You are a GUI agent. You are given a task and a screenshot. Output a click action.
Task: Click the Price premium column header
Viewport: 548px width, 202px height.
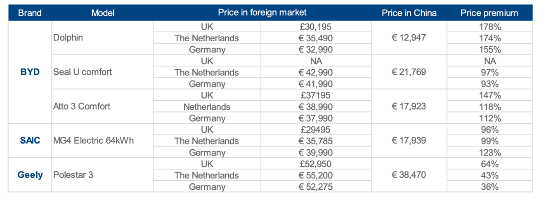click(489, 13)
